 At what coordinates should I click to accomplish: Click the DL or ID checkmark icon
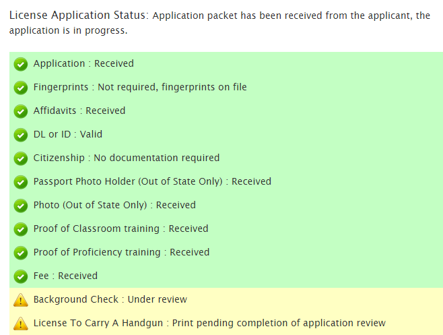click(x=21, y=135)
